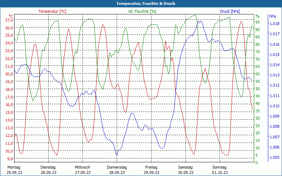Click the Temperatur [°C] legend label
This screenshot has width=282, height=176.
52,11
